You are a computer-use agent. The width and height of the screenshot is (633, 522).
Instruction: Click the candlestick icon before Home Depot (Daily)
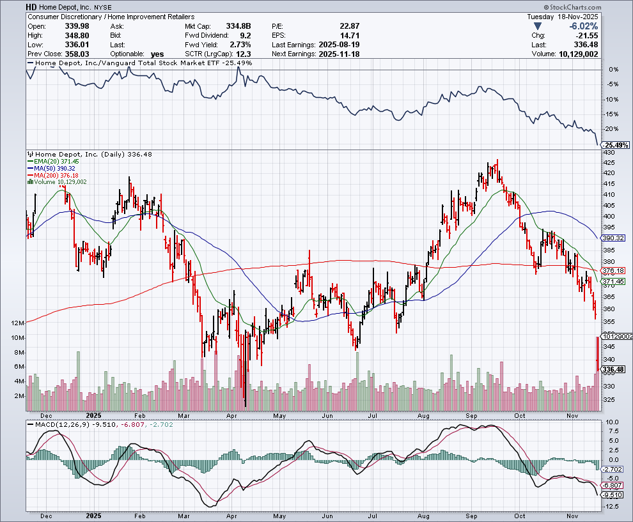[29, 154]
